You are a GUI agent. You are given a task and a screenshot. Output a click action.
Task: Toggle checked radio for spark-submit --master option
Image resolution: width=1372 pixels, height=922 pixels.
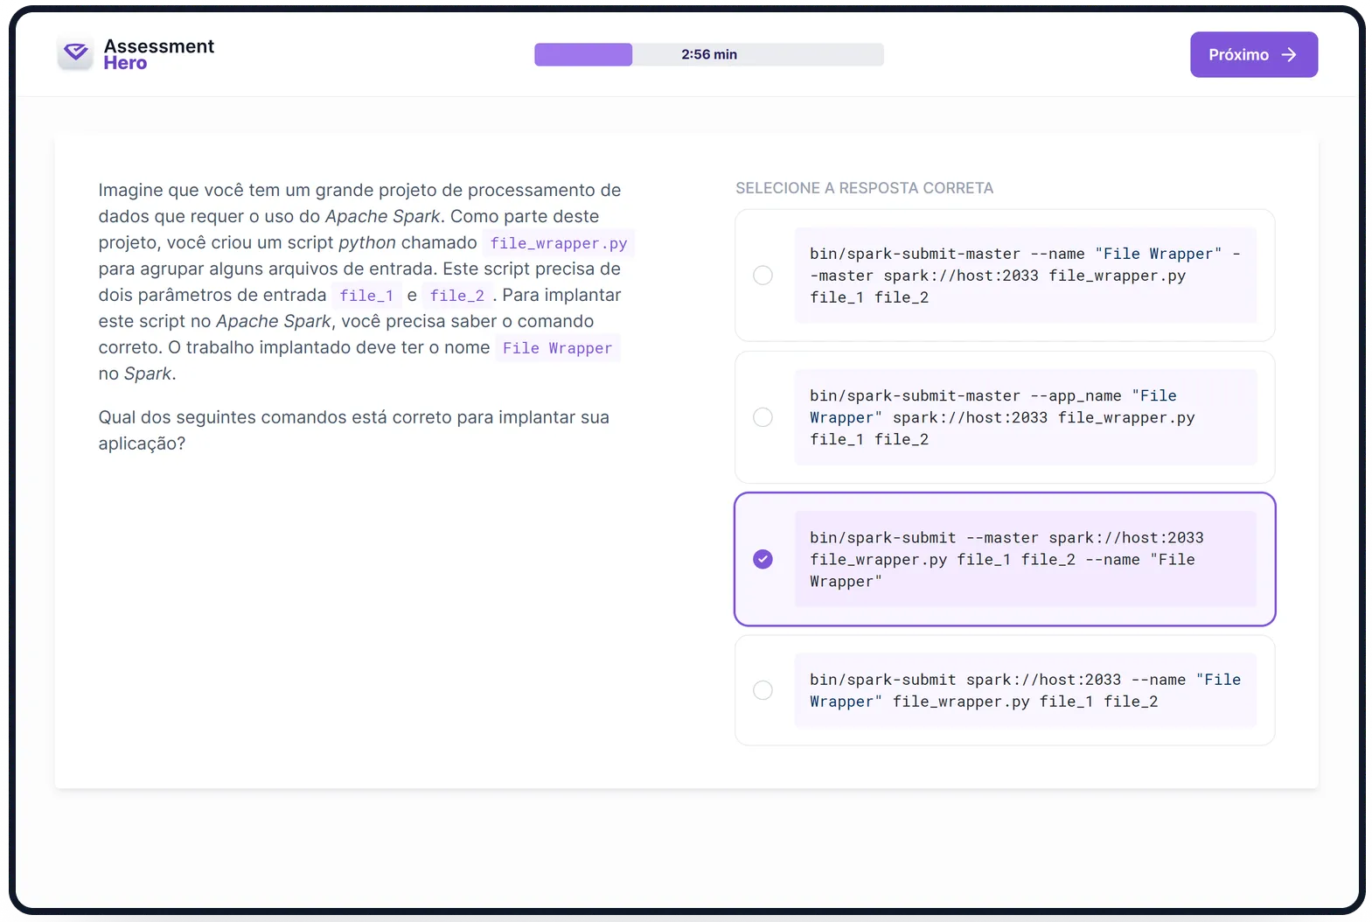[763, 559]
